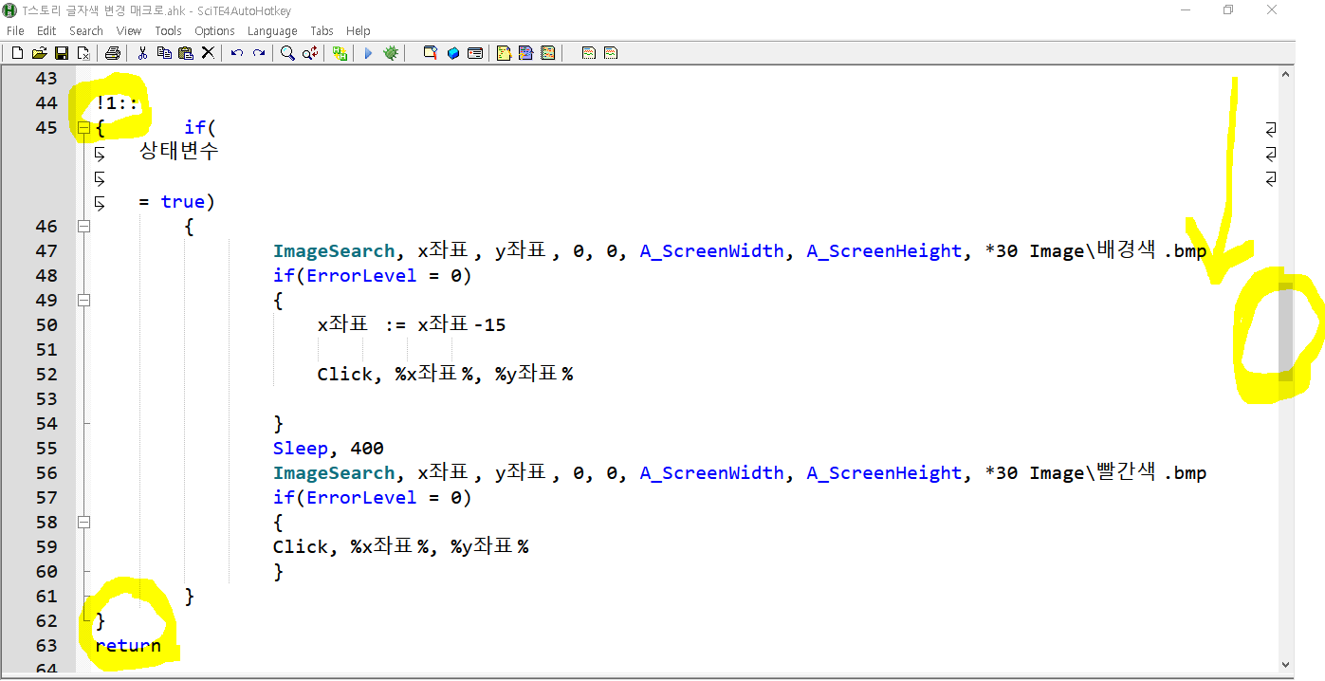Open Find with the magnifier icon
Image resolution: width=1325 pixels, height=681 pixels.
[287, 53]
